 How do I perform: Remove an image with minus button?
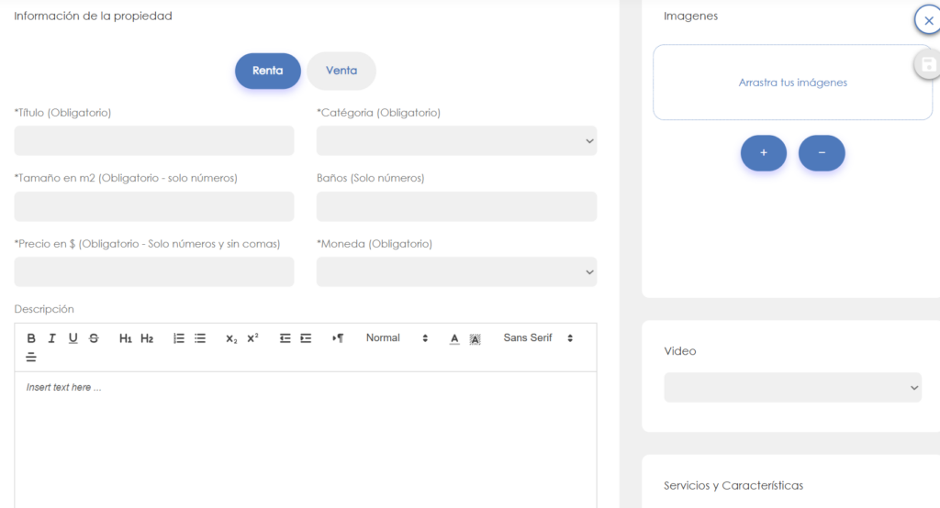click(822, 153)
